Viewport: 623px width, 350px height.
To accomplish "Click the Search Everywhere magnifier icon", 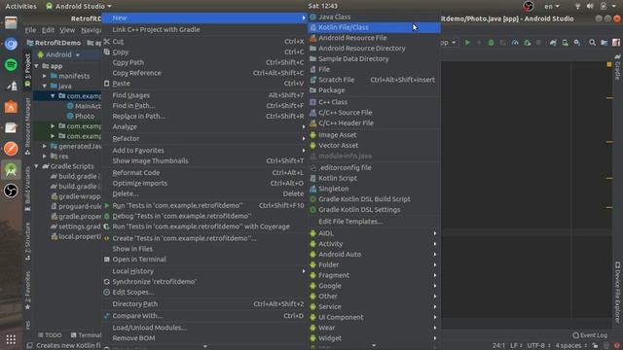I will 592,43.
